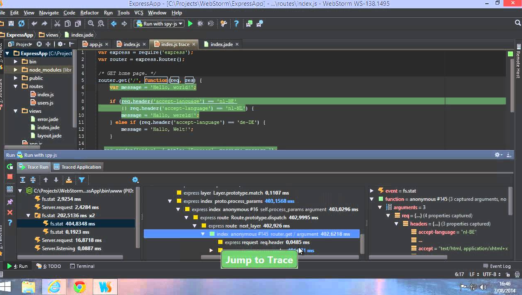Image resolution: width=522 pixels, height=295 pixels.
Task: Click the blue Help question mark in toolbar
Action: tap(236, 24)
